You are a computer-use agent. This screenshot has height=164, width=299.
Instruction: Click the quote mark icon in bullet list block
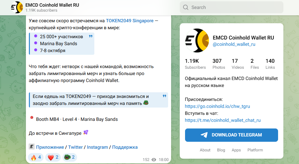pyautogui.click(x=91, y=36)
